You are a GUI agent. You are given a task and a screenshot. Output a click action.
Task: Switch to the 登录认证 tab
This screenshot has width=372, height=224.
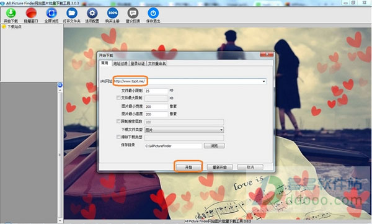coord(138,63)
